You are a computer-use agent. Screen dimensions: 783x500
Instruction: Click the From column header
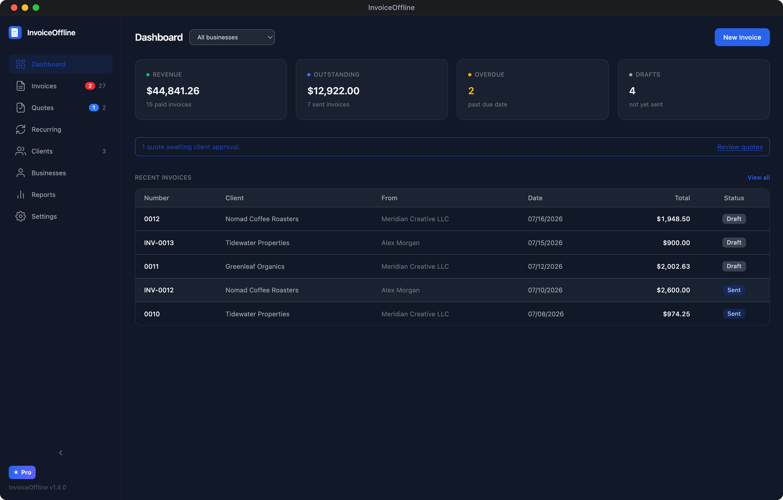coord(389,198)
